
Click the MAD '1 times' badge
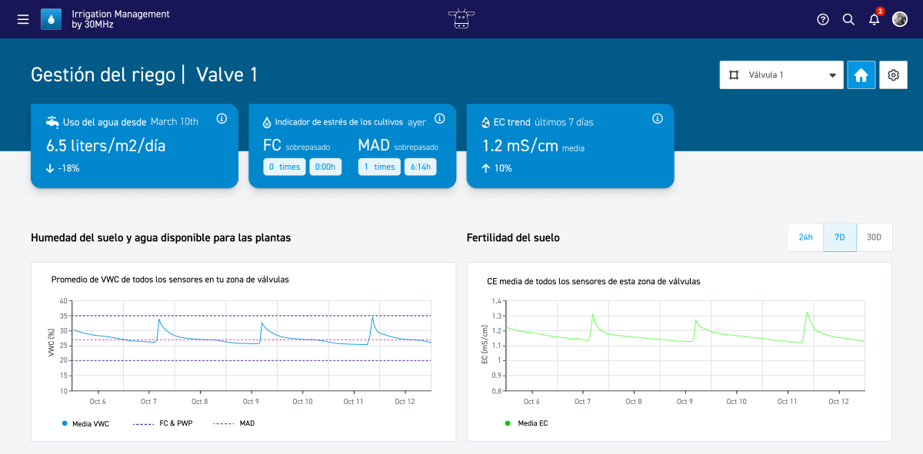coord(379,167)
